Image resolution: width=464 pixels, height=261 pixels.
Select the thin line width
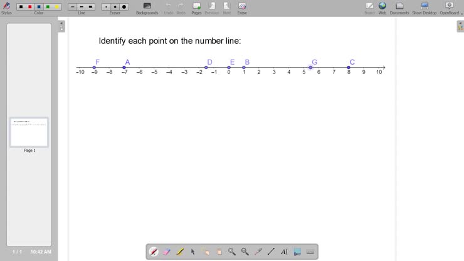(x=73, y=6)
